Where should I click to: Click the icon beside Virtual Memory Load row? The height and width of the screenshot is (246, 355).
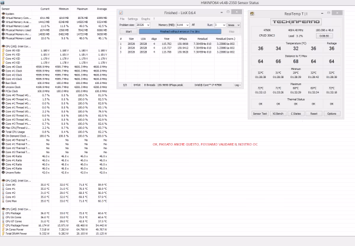[x=3, y=26]
